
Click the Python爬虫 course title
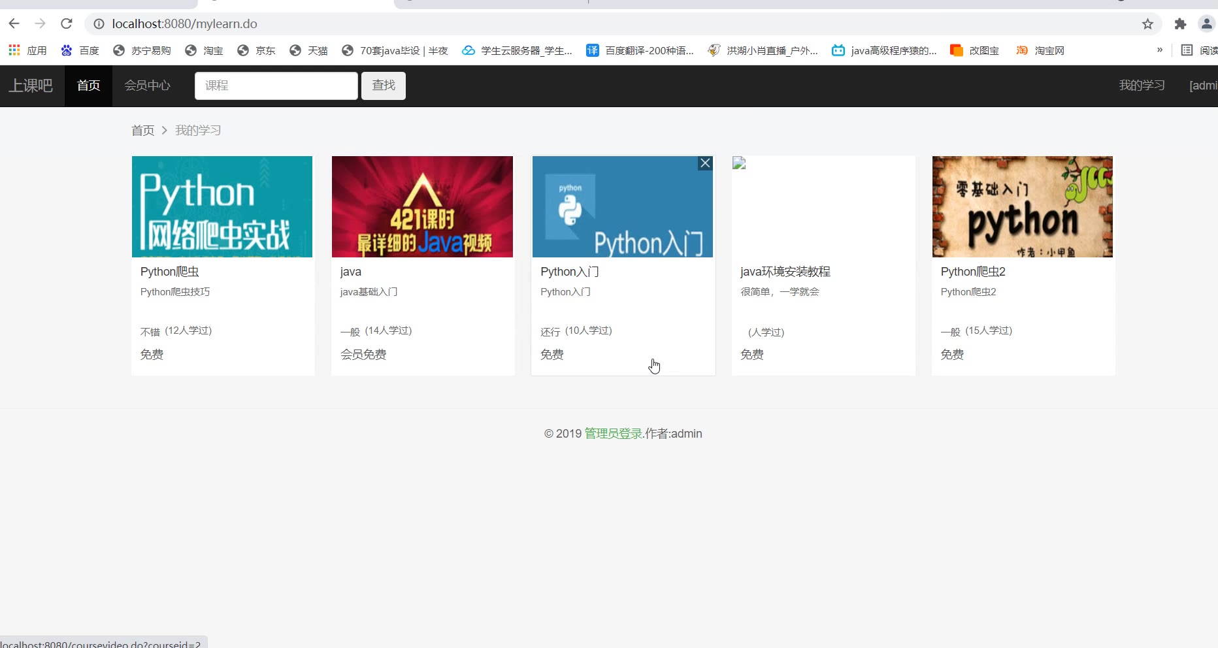(x=170, y=272)
